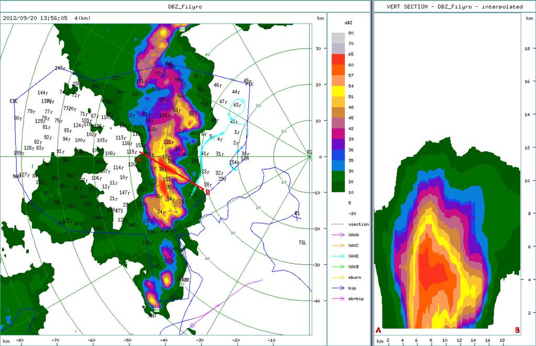
Task: Click the BTS station label
Action: [x=119, y=211]
